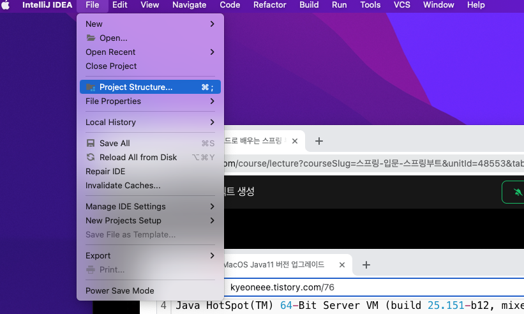524x314 pixels.
Task: Select Repair IDE
Action: point(150,172)
